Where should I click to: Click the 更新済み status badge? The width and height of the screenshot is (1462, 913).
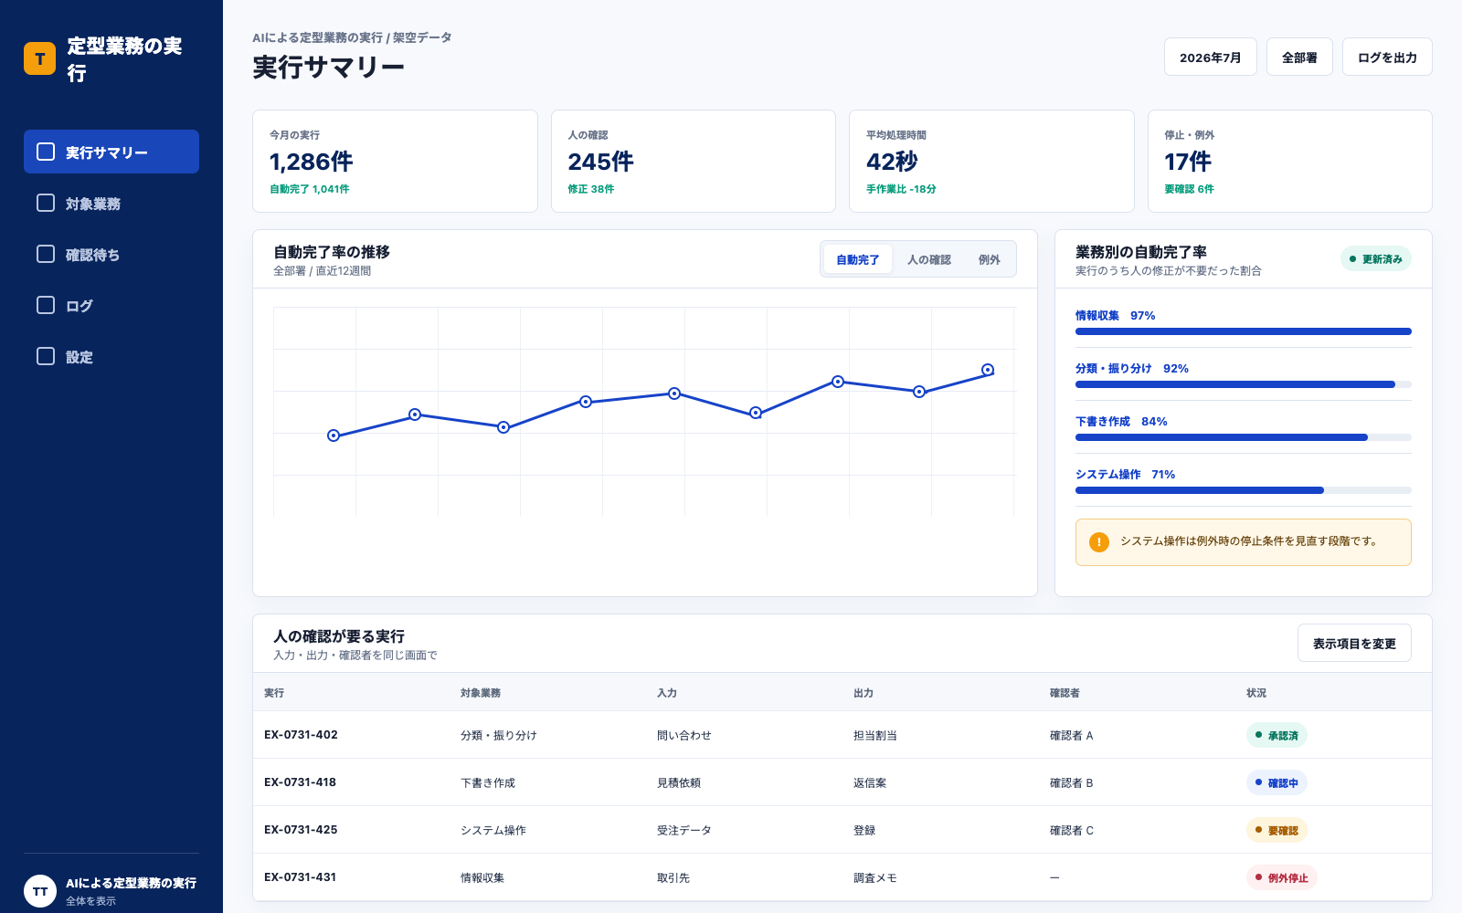click(x=1376, y=259)
